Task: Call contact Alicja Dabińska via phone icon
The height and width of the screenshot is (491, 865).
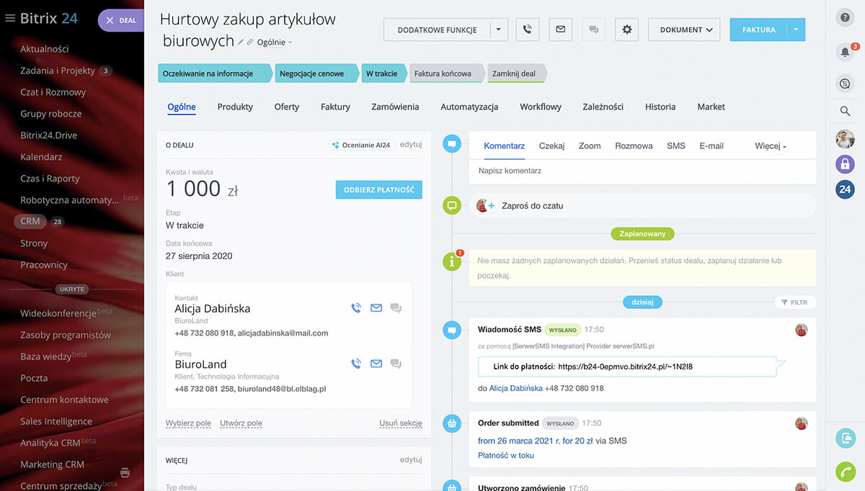Action: tap(355, 308)
